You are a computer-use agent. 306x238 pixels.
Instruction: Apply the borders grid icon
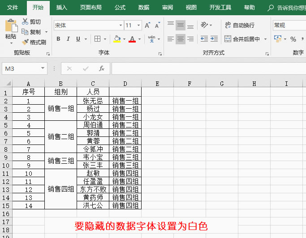(97, 39)
